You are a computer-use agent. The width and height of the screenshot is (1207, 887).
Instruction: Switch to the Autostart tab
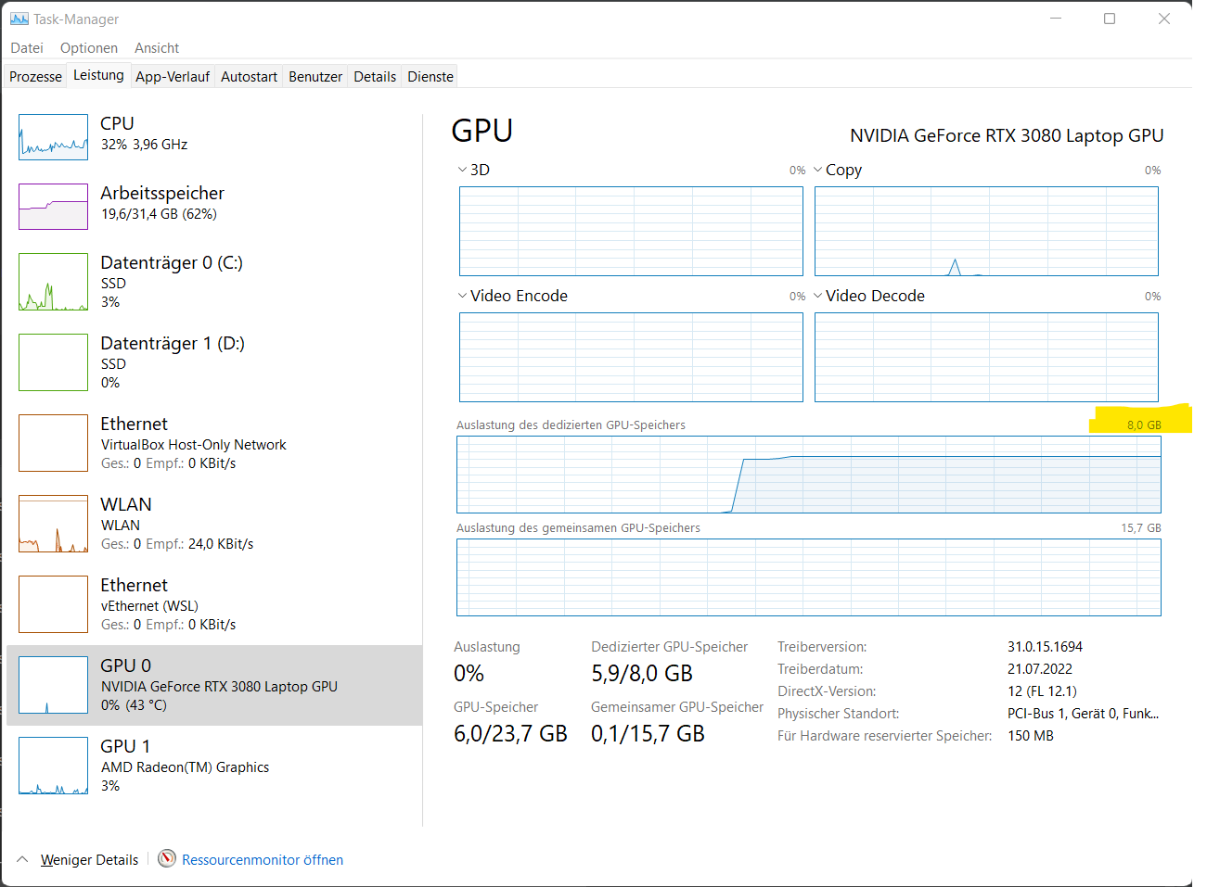(x=249, y=77)
